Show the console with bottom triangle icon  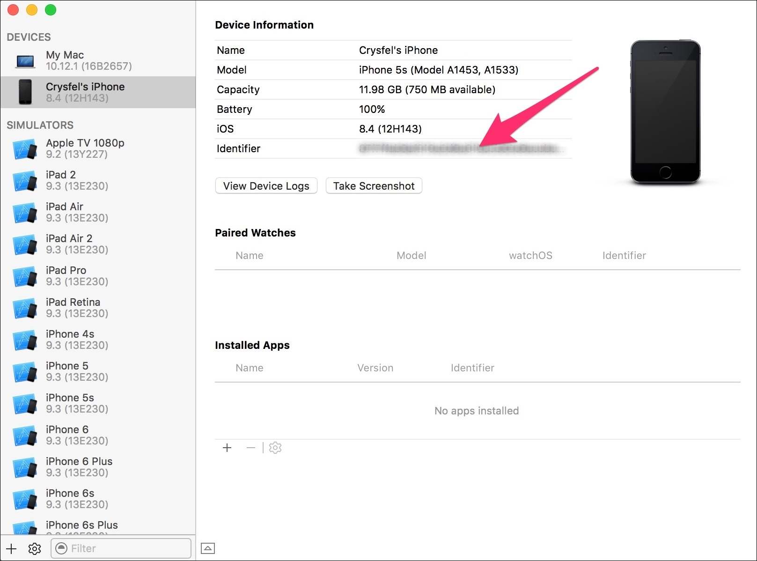[208, 548]
